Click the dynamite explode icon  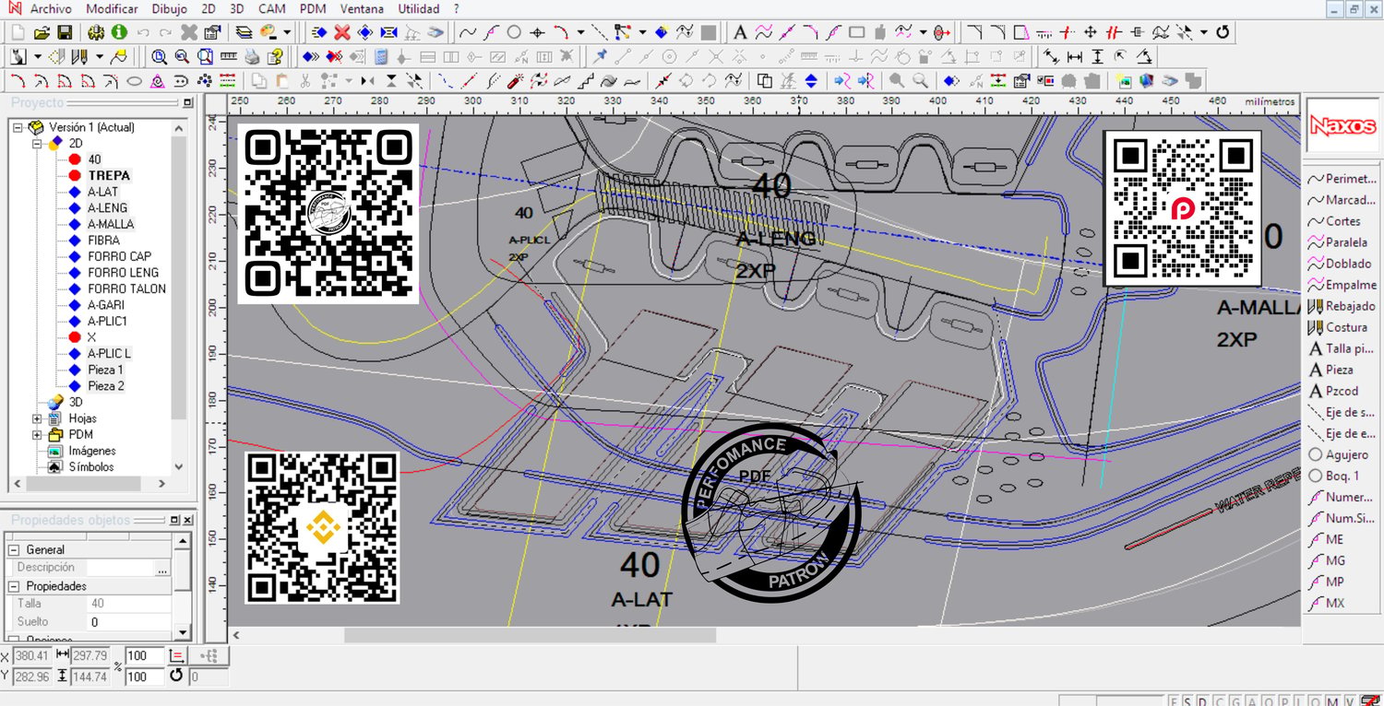point(517,80)
